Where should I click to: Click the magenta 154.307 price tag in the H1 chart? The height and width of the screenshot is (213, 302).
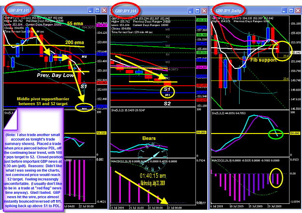pyautogui.click(x=102, y=26)
